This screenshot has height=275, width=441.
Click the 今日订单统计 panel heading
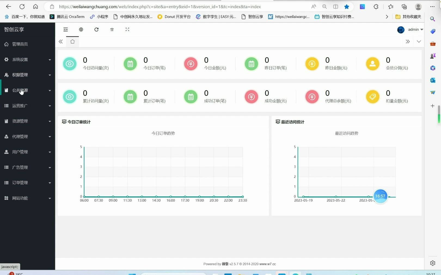tap(76, 122)
